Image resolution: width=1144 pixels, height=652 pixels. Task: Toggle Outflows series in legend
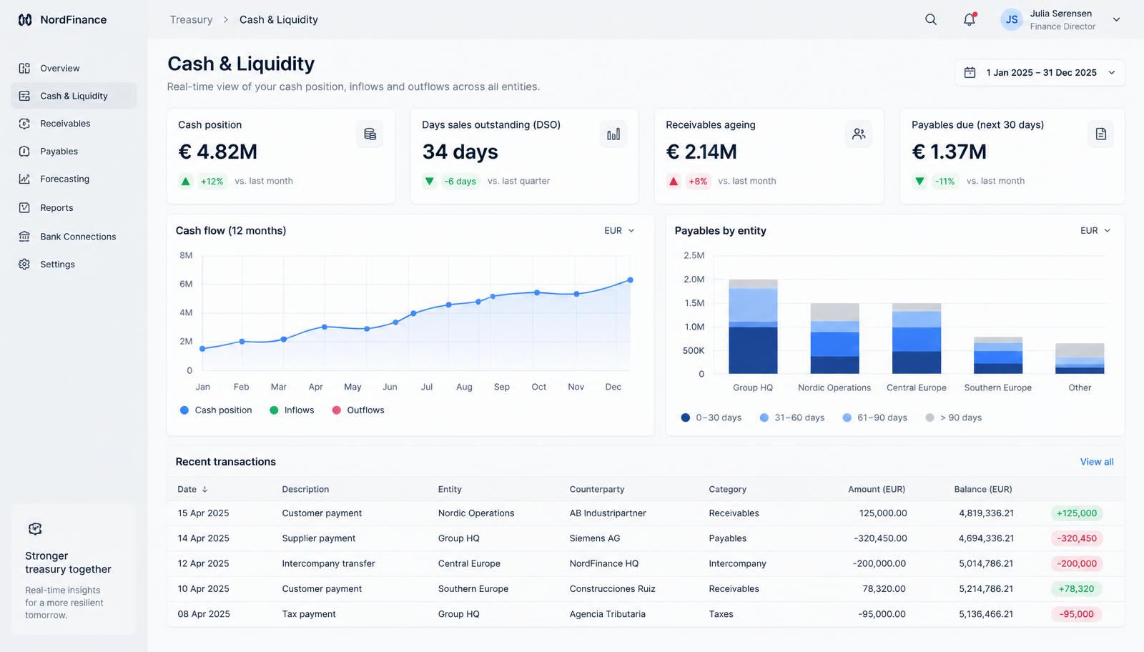pyautogui.click(x=358, y=410)
